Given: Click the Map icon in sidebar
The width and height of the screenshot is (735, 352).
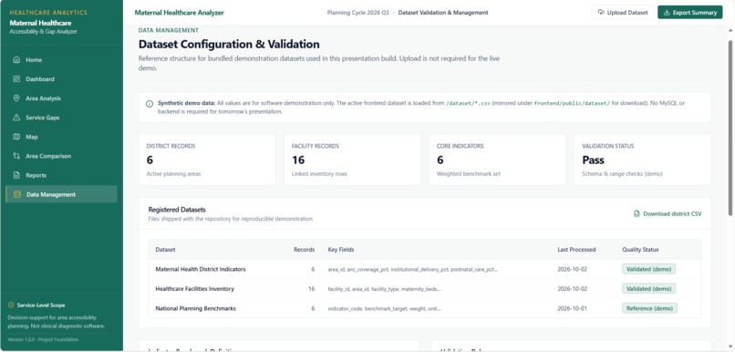Looking at the screenshot, I should (17, 137).
